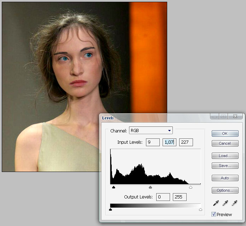Click the gray midtone input slider
The height and width of the screenshot is (226, 246).
click(x=150, y=187)
